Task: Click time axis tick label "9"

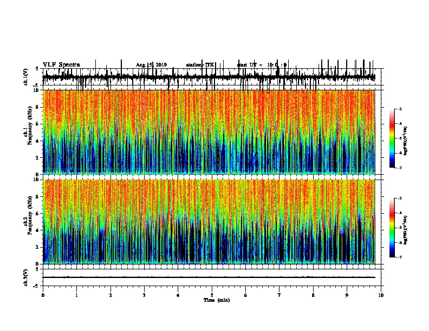Action: coord(347,295)
